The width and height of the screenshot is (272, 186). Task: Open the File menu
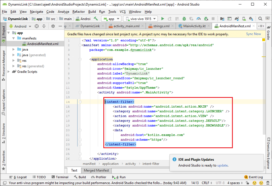pos(4,12)
